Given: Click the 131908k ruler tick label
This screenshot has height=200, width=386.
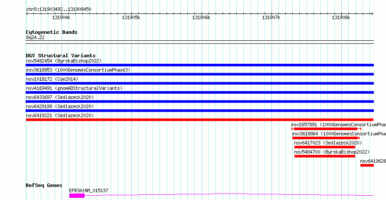Looking at the screenshot, I should [341, 17].
